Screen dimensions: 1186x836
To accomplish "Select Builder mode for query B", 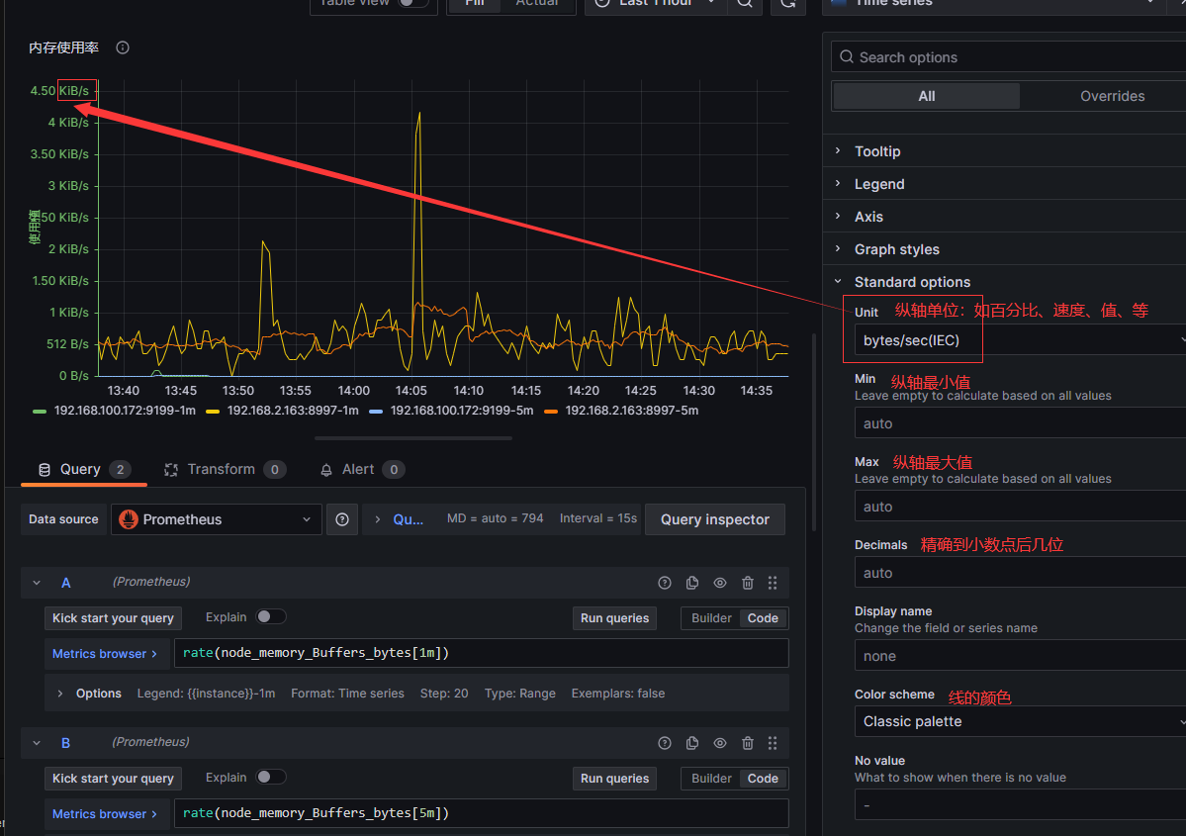I will click(711, 779).
